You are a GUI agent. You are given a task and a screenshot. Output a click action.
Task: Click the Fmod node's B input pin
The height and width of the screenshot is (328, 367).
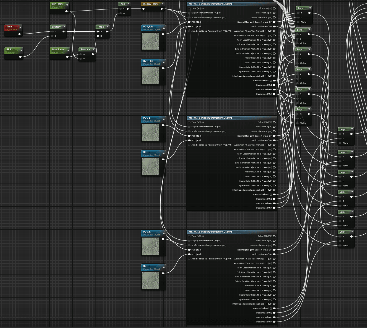click(x=98, y=36)
